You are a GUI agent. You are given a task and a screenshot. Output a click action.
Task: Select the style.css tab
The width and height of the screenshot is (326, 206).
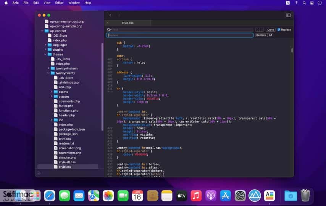tap(127, 23)
